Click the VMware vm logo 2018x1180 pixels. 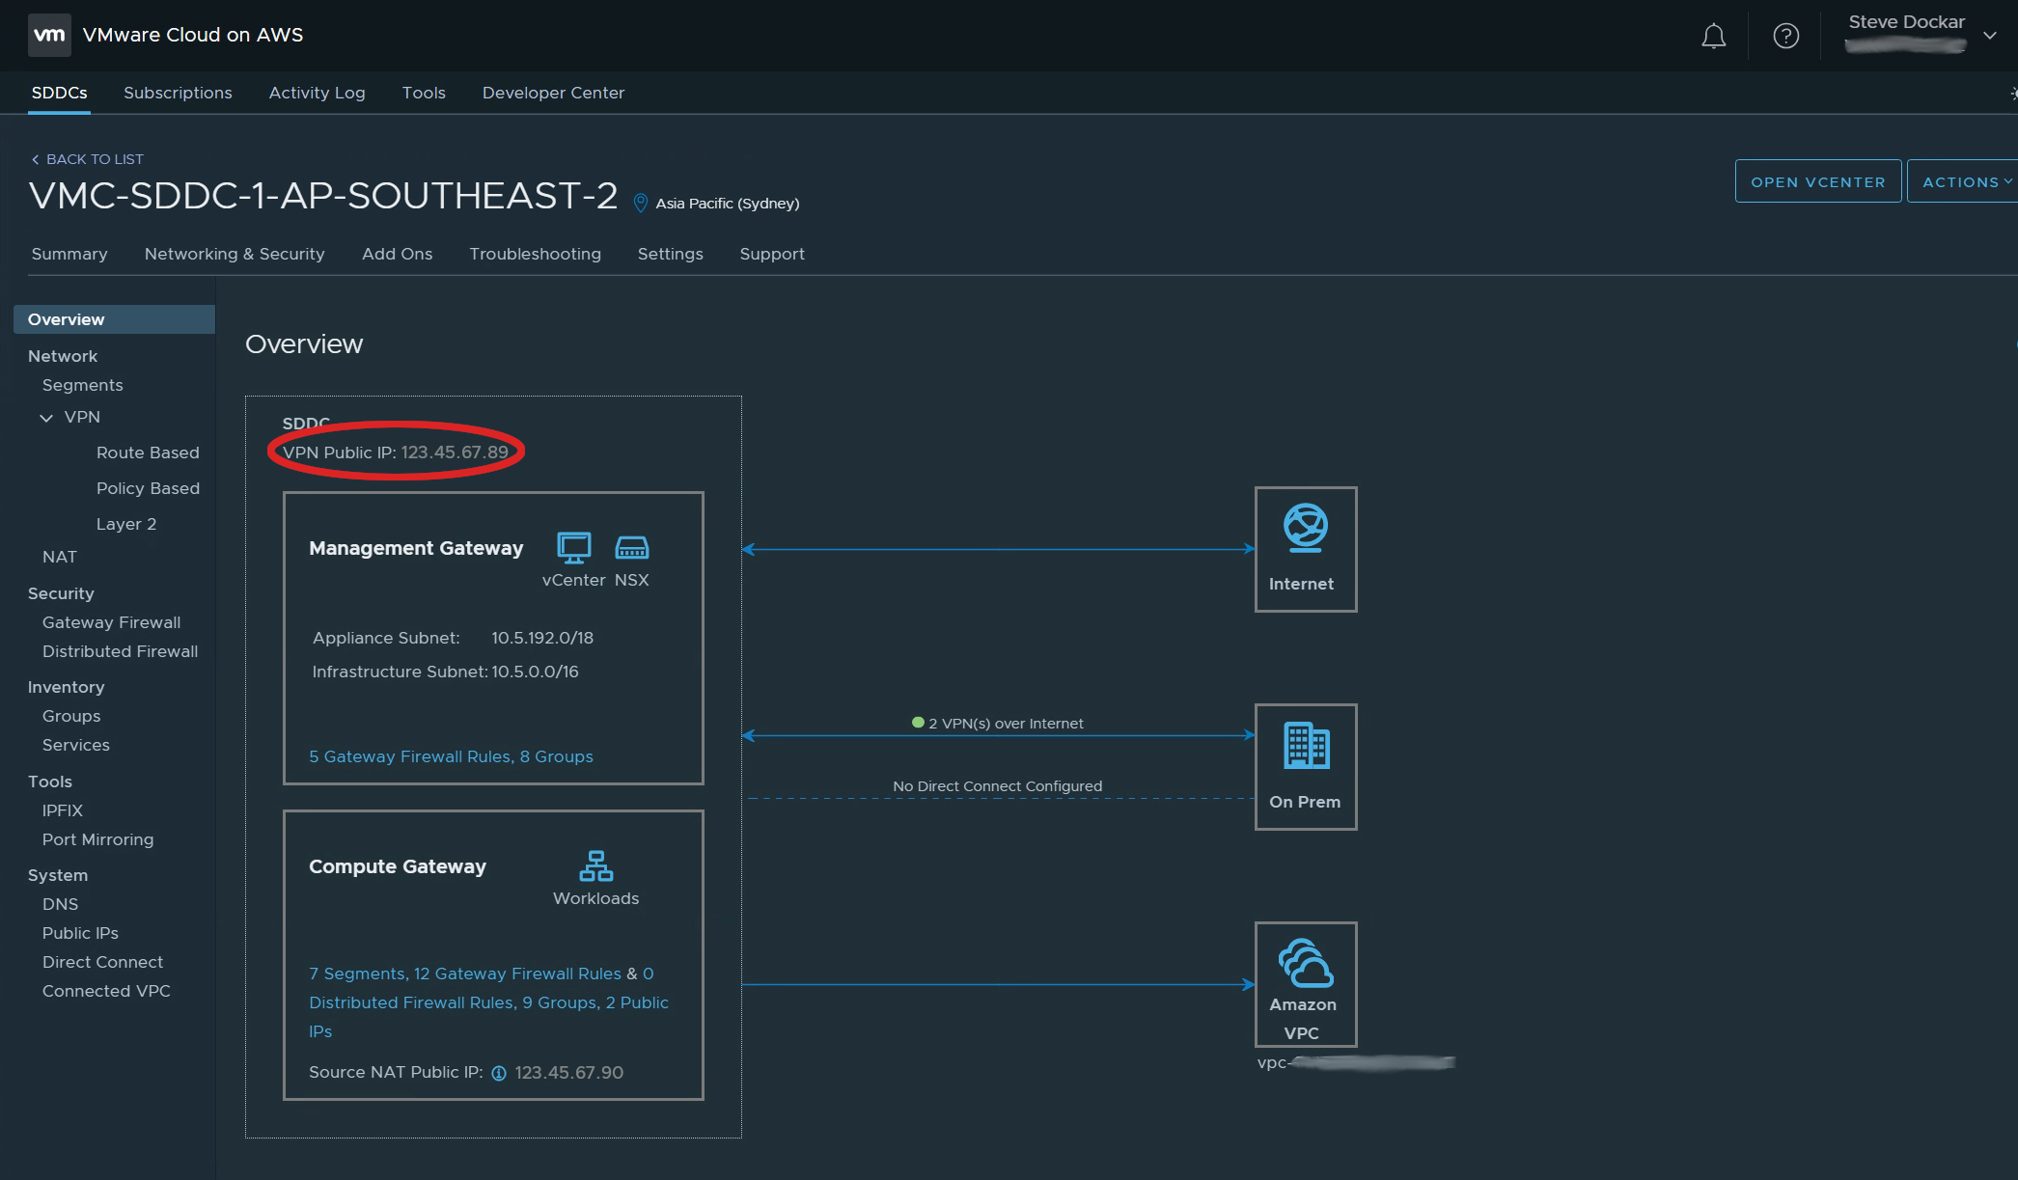[49, 36]
